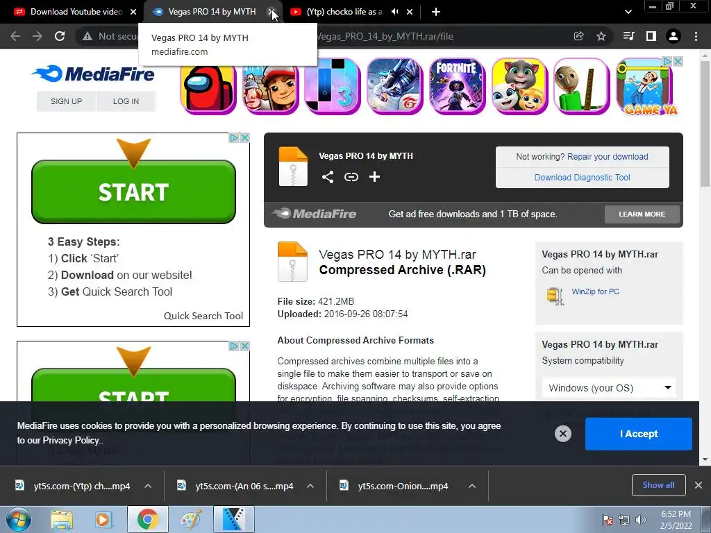
Task: Open Windows Media Player from the taskbar
Action: click(103, 520)
